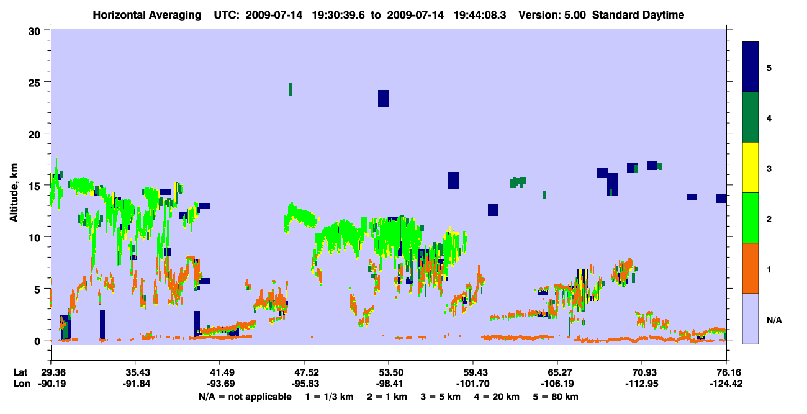Click legend text '5 = 80 km'
The image size is (807, 414).
(x=556, y=397)
